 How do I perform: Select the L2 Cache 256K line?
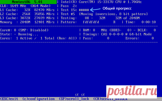tap(27, 14)
